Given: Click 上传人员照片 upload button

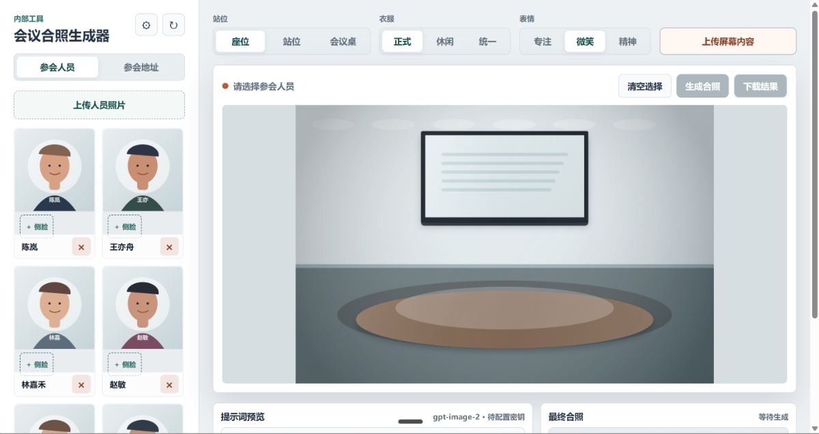Looking at the screenshot, I should [99, 105].
